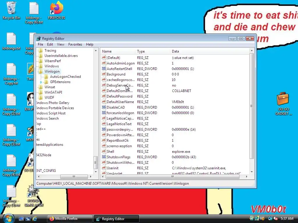Select the WinSATAPI key
298x223 pixels.
(53, 92)
